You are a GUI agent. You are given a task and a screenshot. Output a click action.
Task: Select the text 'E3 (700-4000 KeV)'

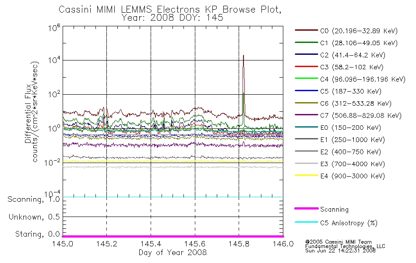click(353, 164)
